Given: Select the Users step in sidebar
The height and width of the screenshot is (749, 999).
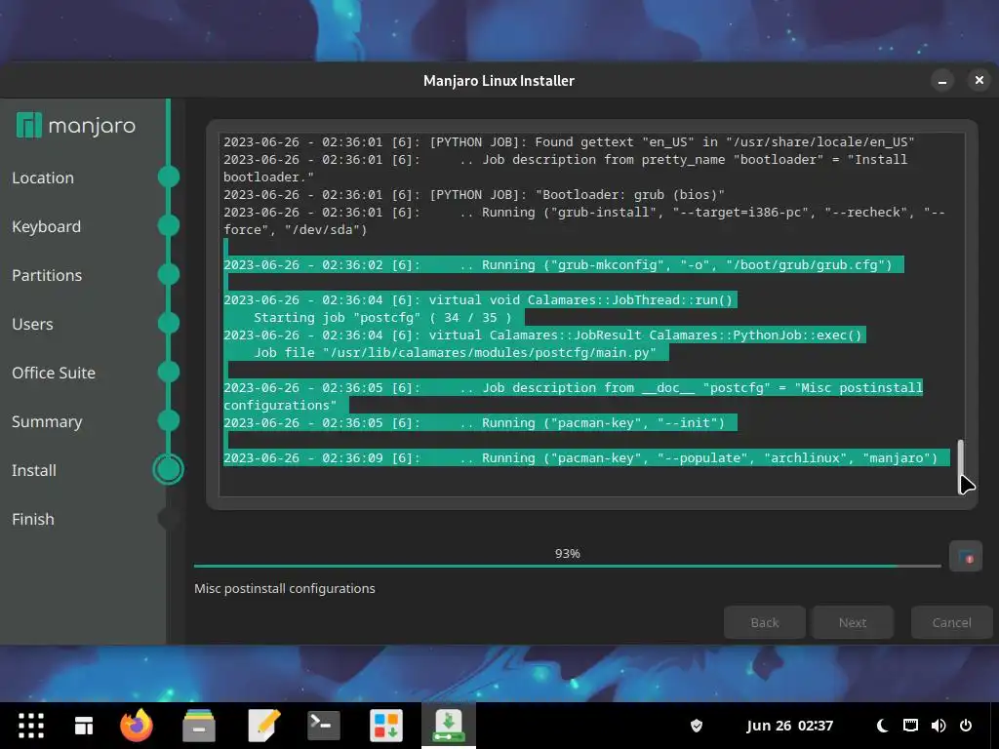Looking at the screenshot, I should point(32,324).
